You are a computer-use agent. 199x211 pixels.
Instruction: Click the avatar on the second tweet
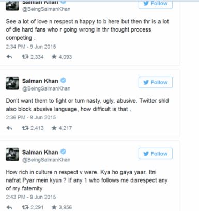pyautogui.click(x=12, y=83)
